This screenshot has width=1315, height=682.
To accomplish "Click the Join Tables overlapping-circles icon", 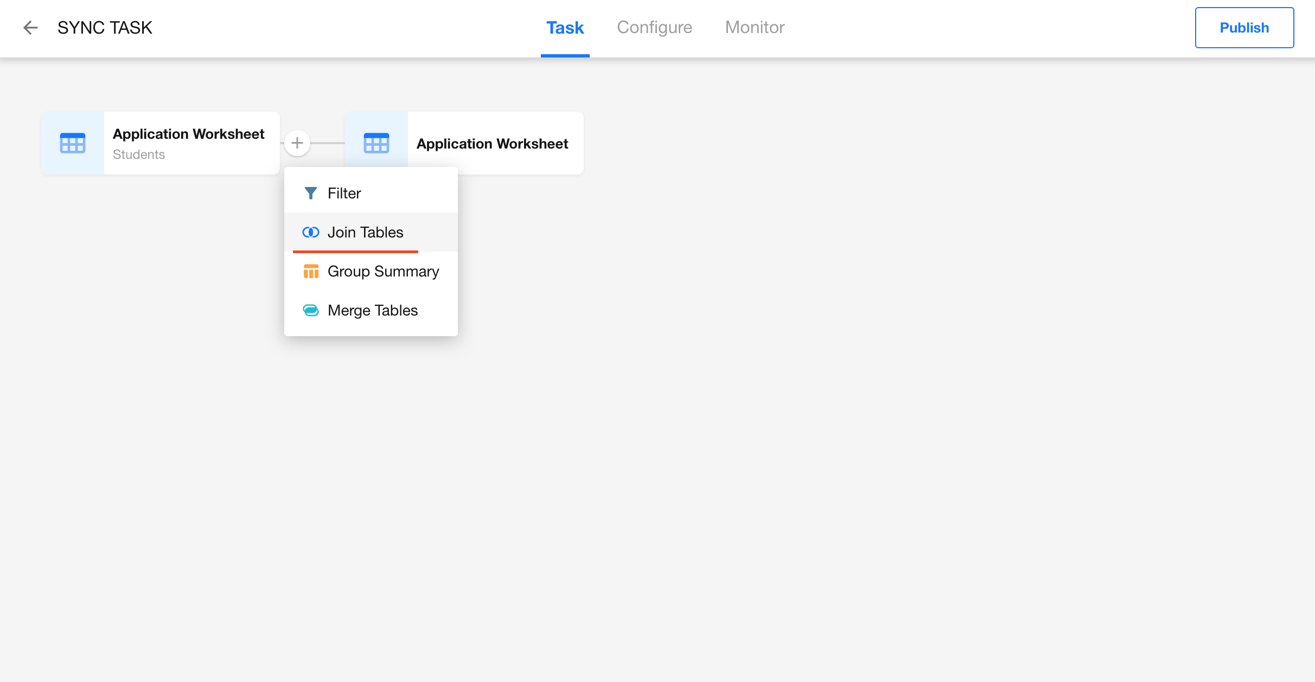I will click(310, 232).
